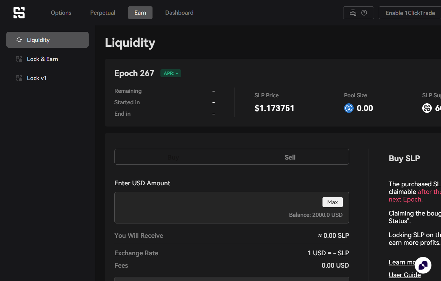Open the Learn more link
Image resolution: width=441 pixels, height=281 pixels.
click(x=402, y=262)
